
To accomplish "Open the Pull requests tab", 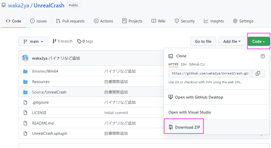I will click(70, 21).
